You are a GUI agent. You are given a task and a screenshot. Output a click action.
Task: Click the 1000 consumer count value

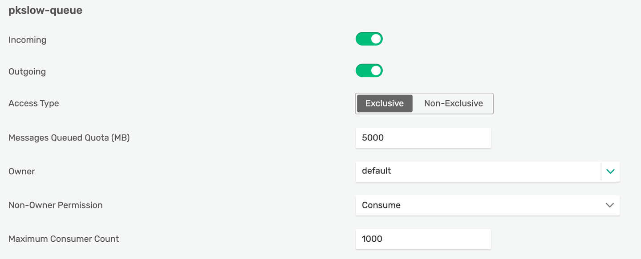click(x=373, y=239)
